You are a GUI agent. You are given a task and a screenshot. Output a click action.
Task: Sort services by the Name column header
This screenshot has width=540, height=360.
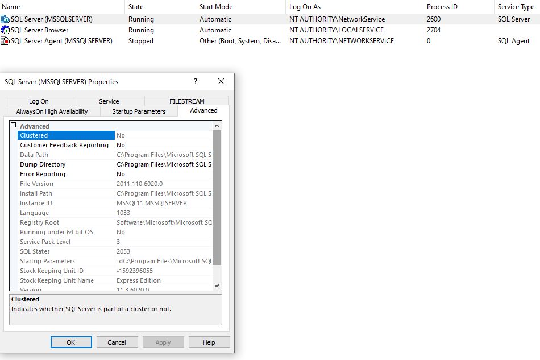pyautogui.click(x=62, y=7)
